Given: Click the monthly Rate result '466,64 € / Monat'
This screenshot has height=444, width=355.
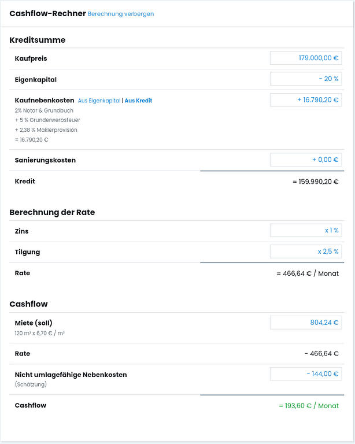Looking at the screenshot, I should point(308,273).
